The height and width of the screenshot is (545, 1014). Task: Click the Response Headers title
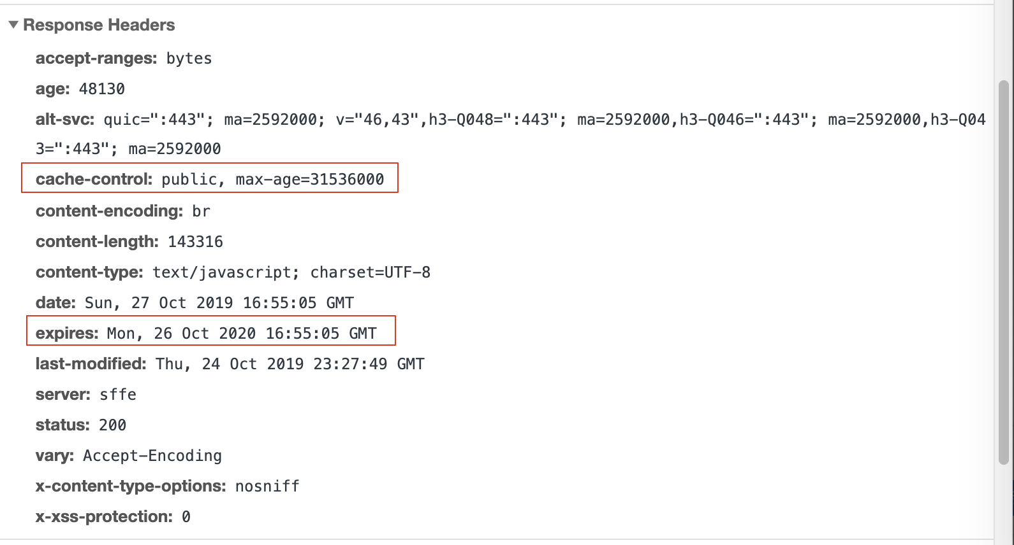pos(99,25)
